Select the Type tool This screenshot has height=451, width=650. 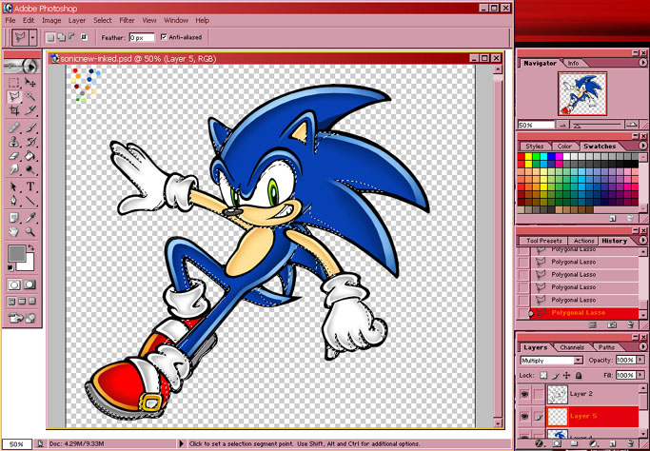(x=30, y=186)
